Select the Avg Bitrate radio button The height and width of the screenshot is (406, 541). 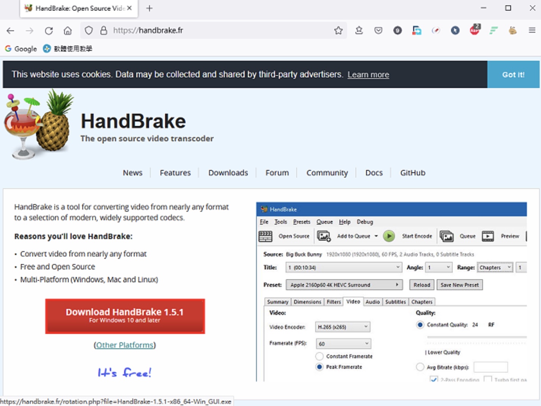pyautogui.click(x=420, y=367)
